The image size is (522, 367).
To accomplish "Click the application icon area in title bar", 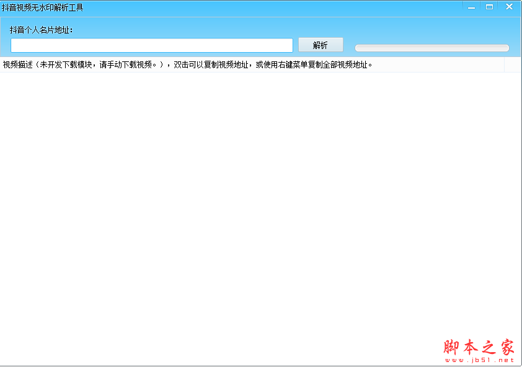I will tap(6, 6).
